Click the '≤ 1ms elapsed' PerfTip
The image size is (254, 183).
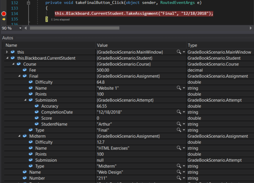click(x=60, y=19)
